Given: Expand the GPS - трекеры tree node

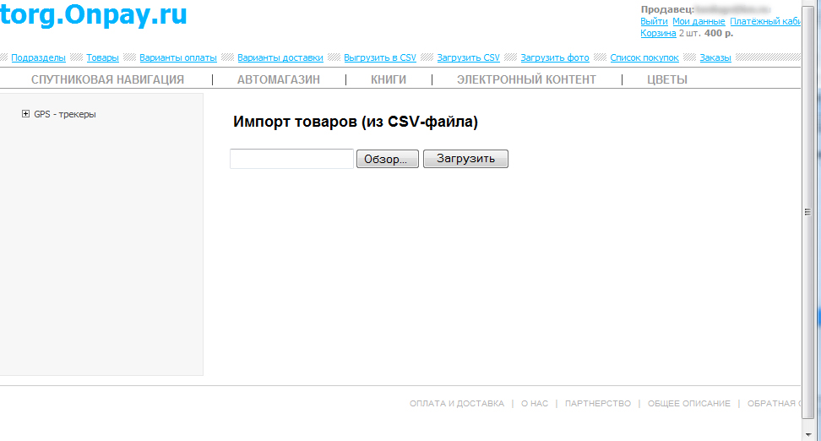Looking at the screenshot, I should click(x=26, y=114).
